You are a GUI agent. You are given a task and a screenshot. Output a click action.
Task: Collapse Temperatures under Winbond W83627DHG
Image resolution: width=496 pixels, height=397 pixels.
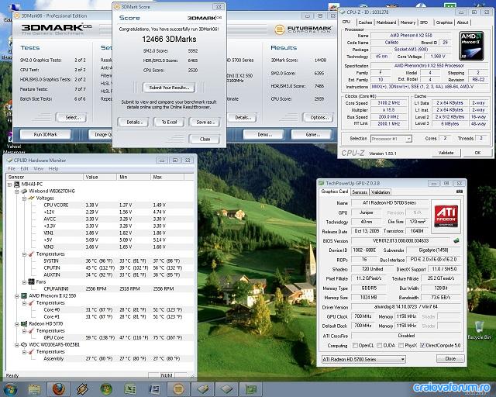point(24,254)
